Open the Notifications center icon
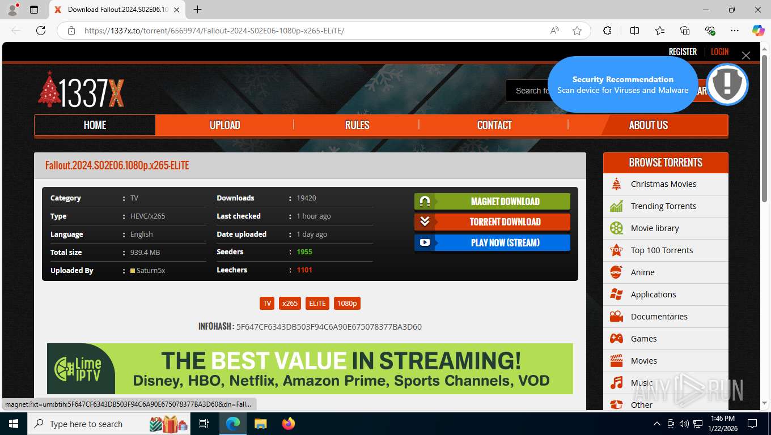Image resolution: width=771 pixels, height=435 pixels. (752, 424)
